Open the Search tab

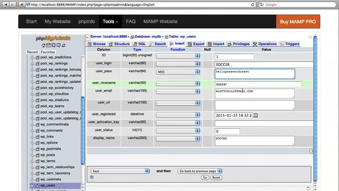pyautogui.click(x=158, y=44)
